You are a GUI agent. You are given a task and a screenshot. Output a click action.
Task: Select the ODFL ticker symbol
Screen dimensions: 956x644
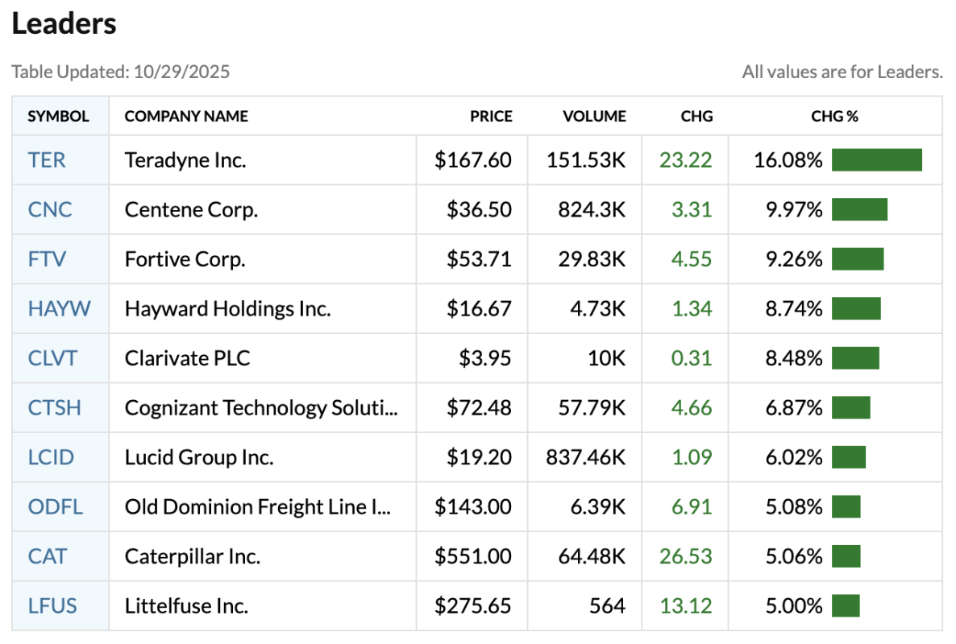[56, 507]
